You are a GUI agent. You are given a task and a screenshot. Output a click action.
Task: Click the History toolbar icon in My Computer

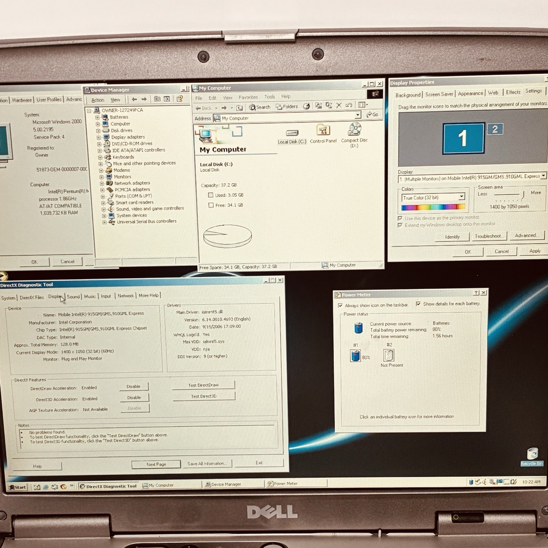(x=306, y=106)
